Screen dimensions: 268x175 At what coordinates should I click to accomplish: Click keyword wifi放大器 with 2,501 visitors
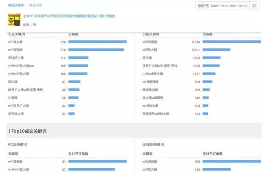coord(150,50)
